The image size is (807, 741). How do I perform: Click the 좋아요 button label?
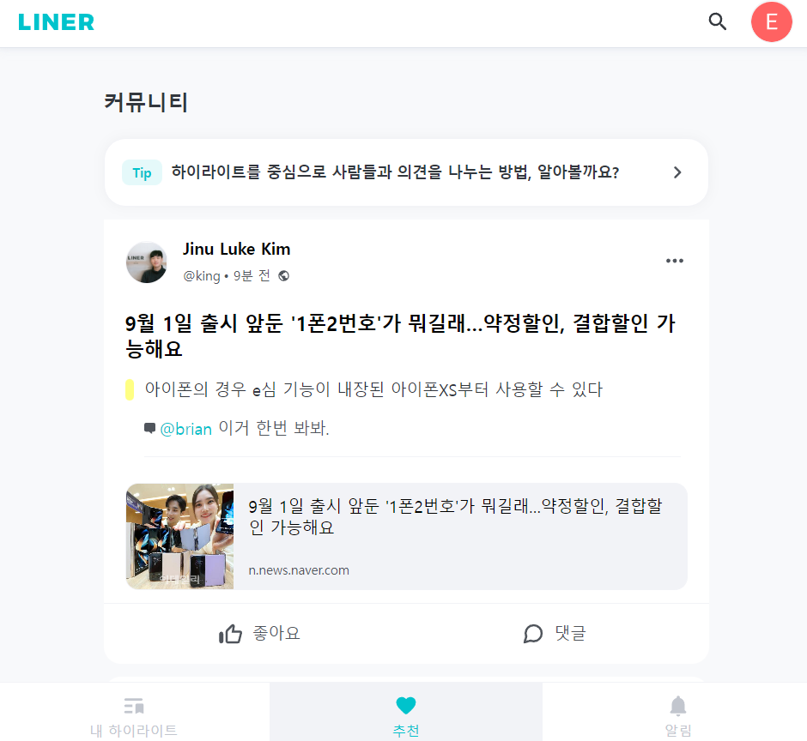[276, 633]
